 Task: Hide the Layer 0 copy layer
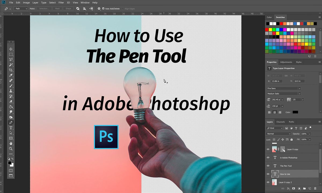click(268, 149)
